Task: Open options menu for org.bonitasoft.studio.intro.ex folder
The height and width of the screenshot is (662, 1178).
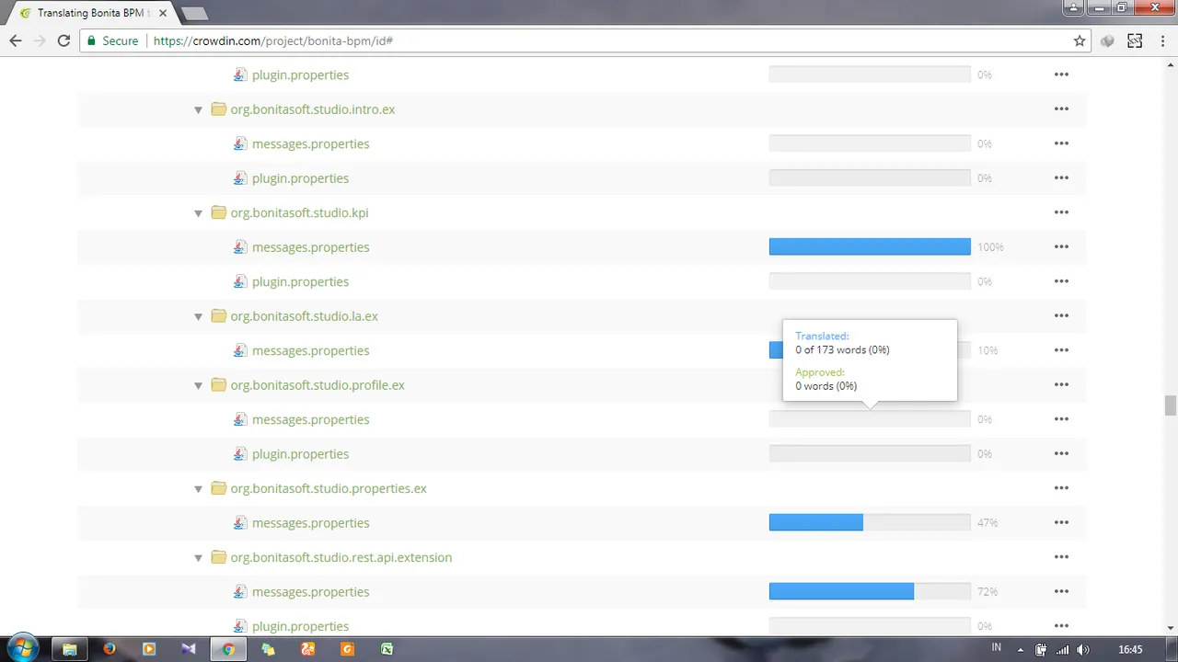Action: (x=1061, y=108)
